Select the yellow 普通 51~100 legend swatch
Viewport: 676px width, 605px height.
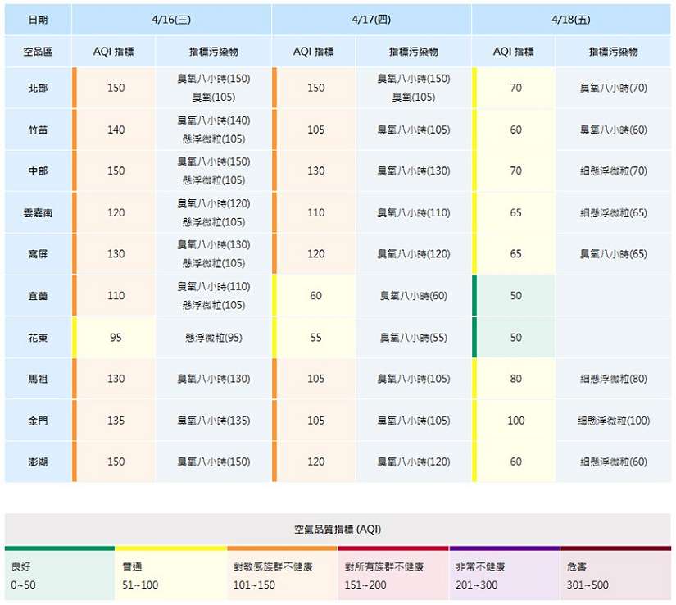pos(170,575)
